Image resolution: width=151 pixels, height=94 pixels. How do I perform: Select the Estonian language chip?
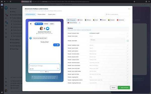(103, 20)
